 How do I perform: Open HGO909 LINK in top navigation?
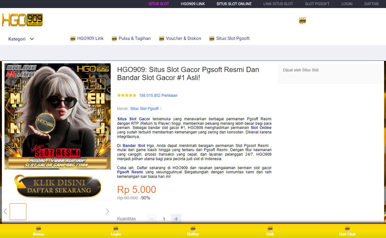click(193, 4)
